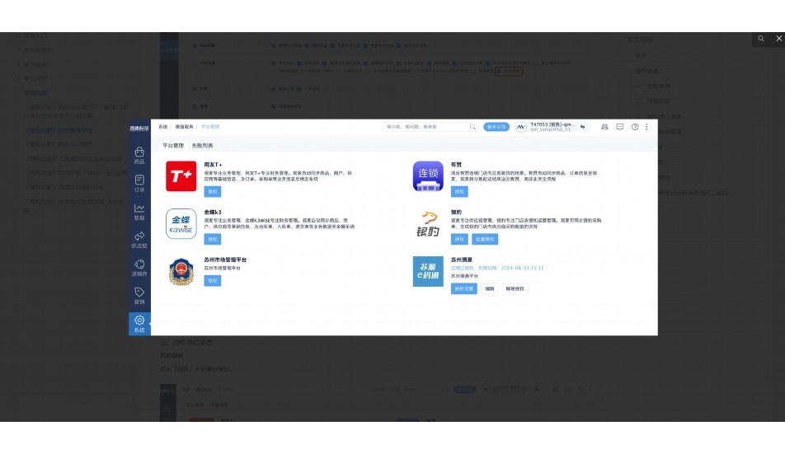Image resolution: width=785 pixels, height=454 pixels.
Task: Select the 系统 settings gear in the sidebar
Action: click(139, 323)
